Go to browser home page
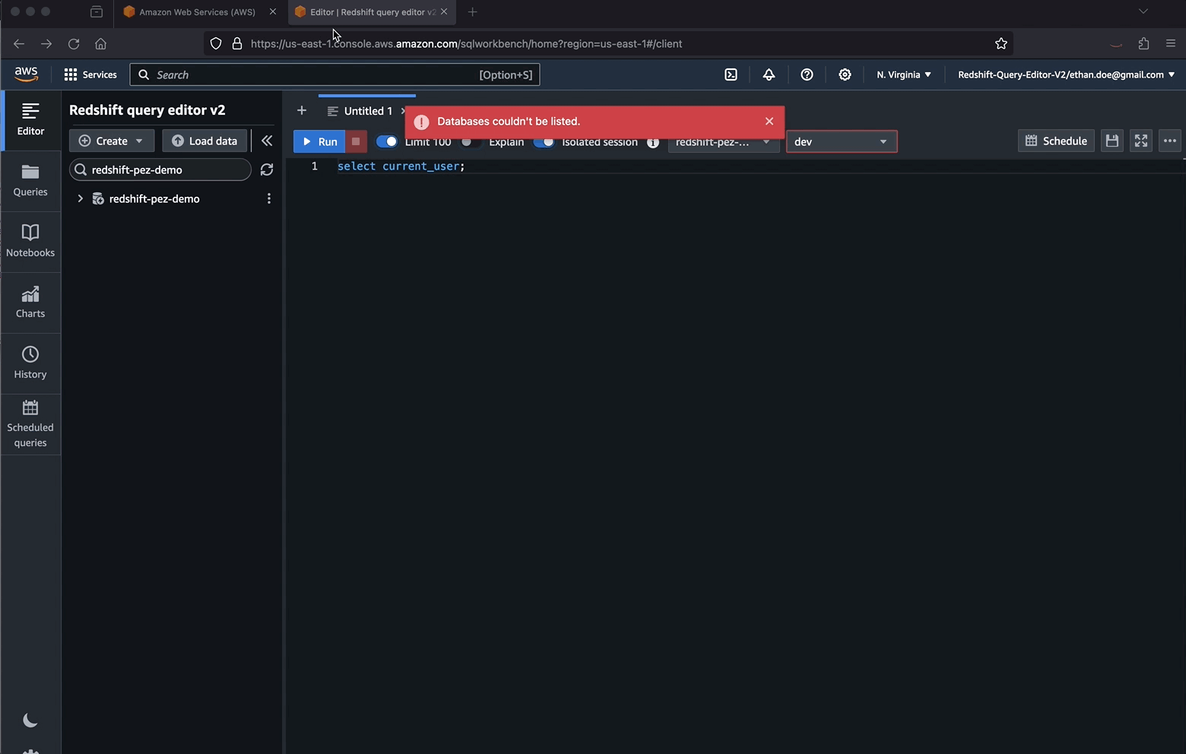 click(100, 43)
